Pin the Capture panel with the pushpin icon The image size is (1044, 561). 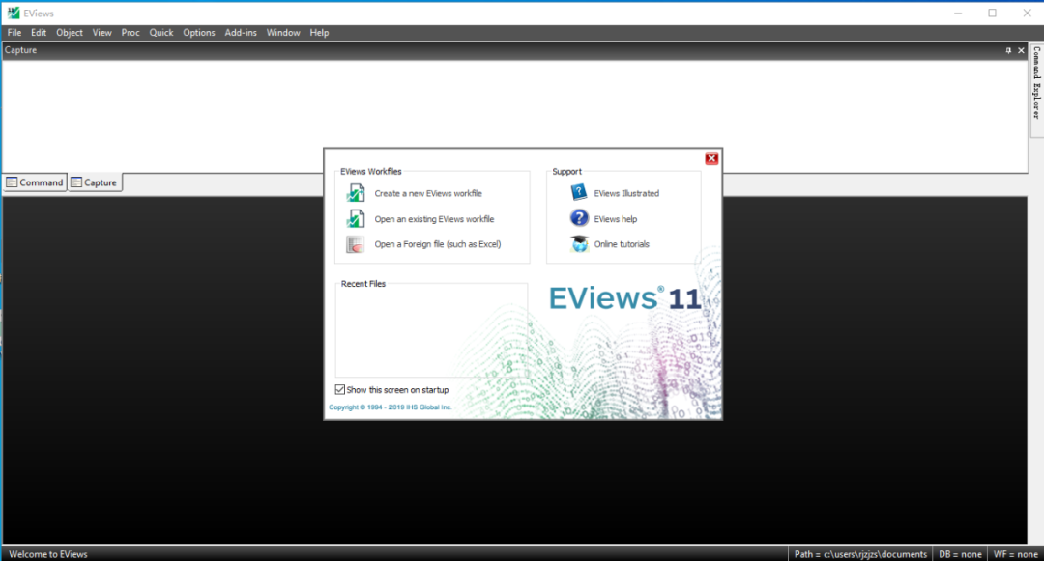tap(1008, 50)
